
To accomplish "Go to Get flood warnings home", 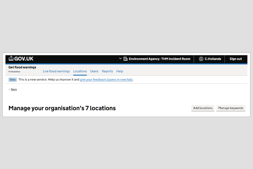I will [x=22, y=67].
